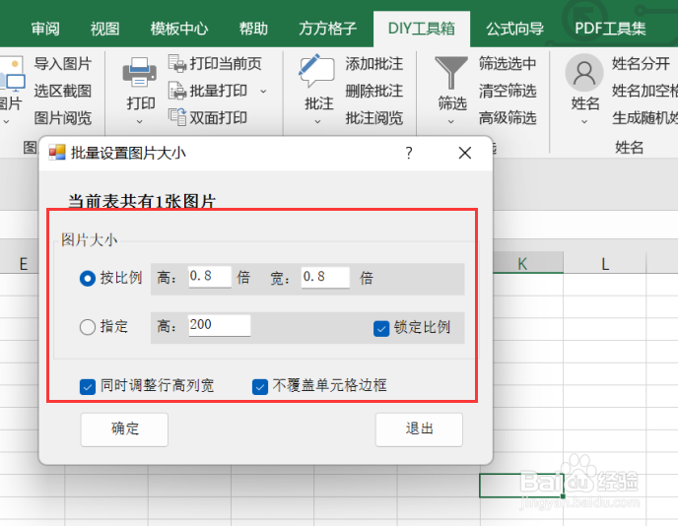Expand the 批注 dropdown arrow
Viewport: 678px width, 526px height.
tap(317, 122)
